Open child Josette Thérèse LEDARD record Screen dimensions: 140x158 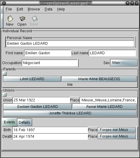70,113
